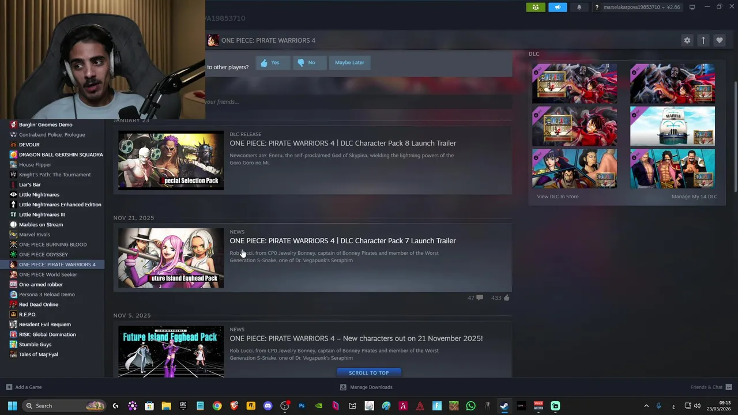Screen dimensions: 738x415
Task: Open New characters out on 21 November headline
Action: pyautogui.click(x=356, y=338)
